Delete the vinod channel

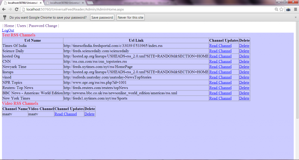click(x=244, y=77)
